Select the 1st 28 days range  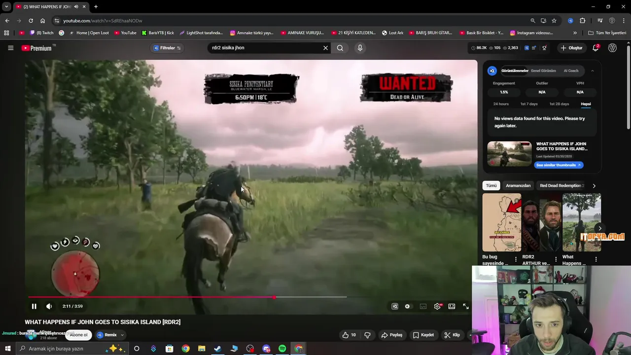559,104
